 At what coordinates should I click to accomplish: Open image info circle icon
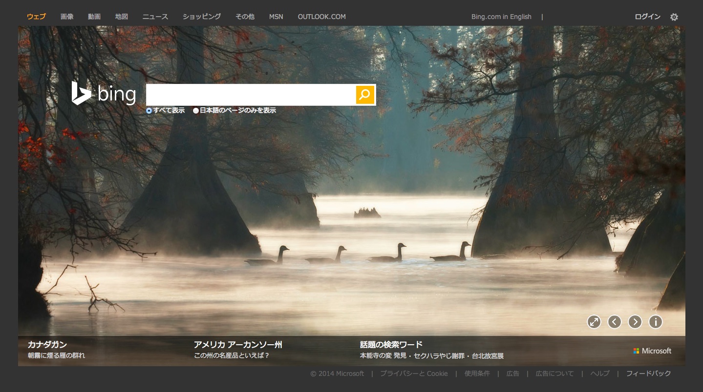[655, 322]
